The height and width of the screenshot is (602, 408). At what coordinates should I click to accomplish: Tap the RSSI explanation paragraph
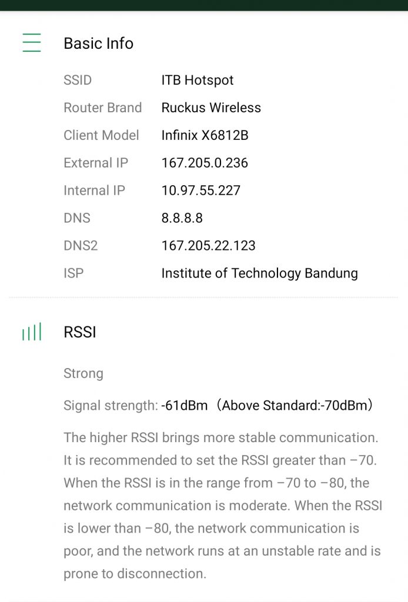223,505
